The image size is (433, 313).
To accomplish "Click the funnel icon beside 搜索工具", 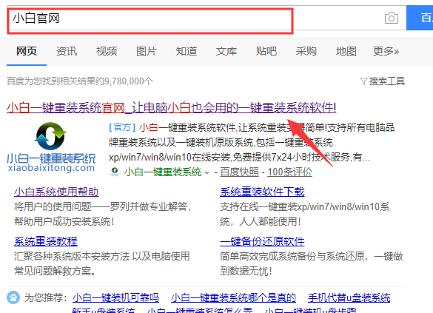I will (363, 81).
